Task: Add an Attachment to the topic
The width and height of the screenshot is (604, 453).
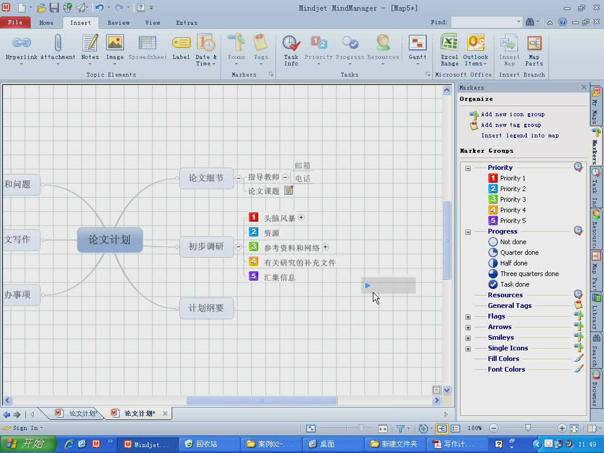Action: click(58, 48)
